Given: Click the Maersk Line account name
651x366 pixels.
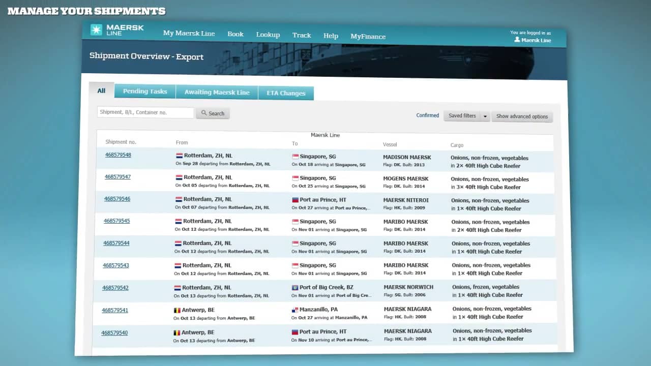Looking at the screenshot, I should 536,40.
